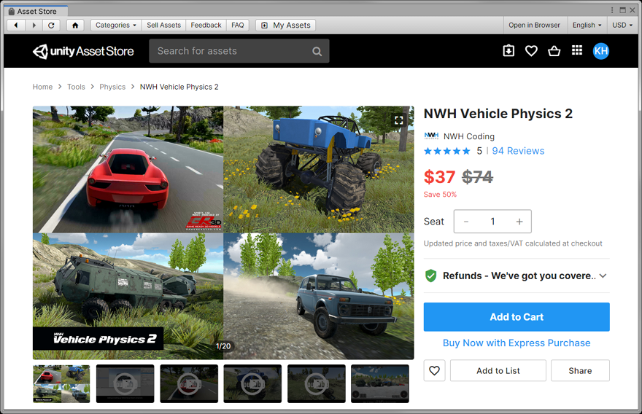642x414 pixels.
Task: Go to Physics breadcrumb
Action: click(x=112, y=87)
